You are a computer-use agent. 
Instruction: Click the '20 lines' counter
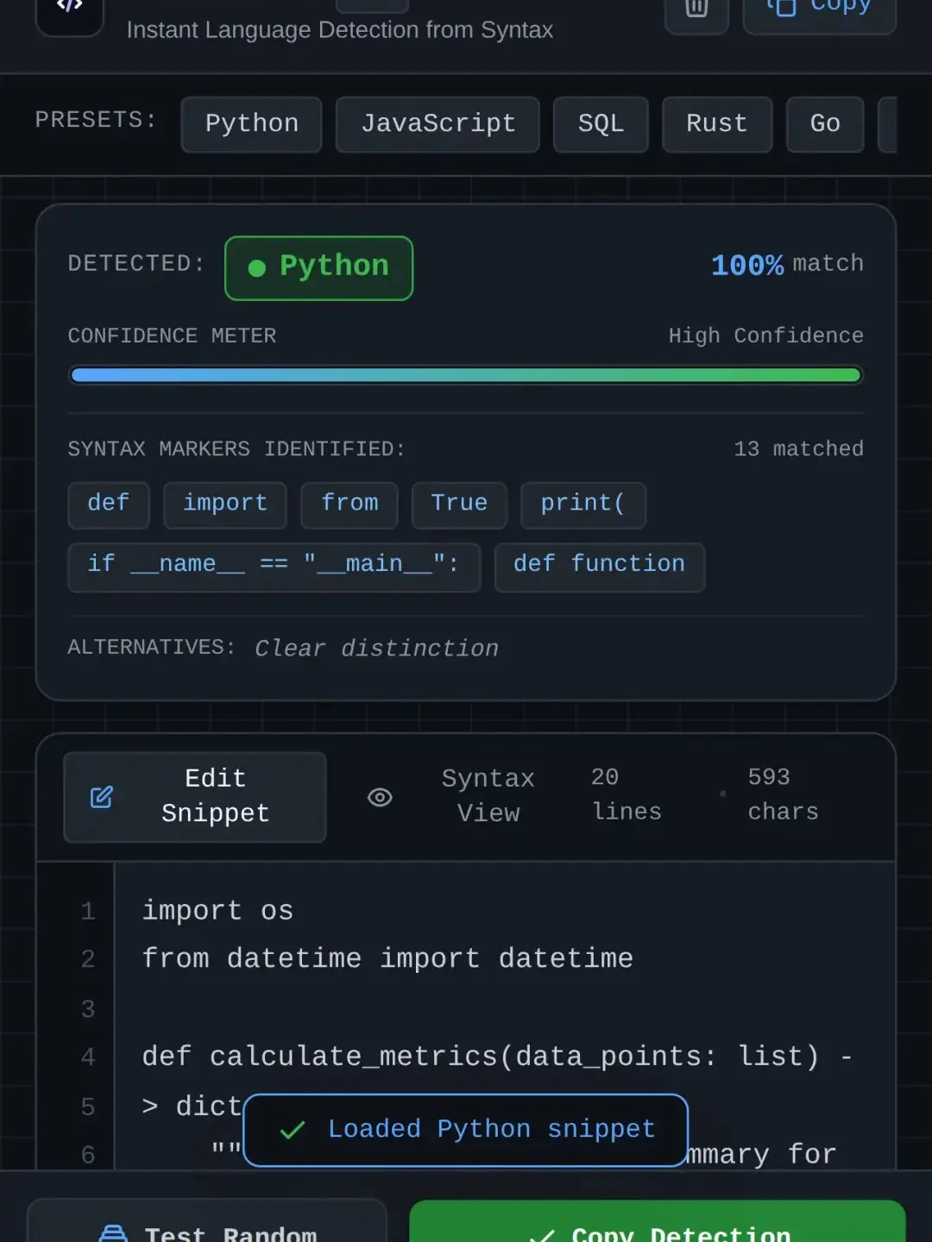point(627,795)
